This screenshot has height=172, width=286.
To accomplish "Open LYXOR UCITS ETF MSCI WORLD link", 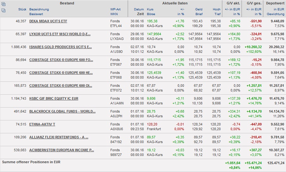I will 60,34.
